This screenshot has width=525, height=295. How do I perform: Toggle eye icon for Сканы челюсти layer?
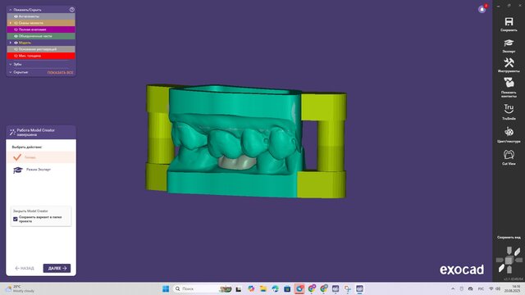coord(16,23)
